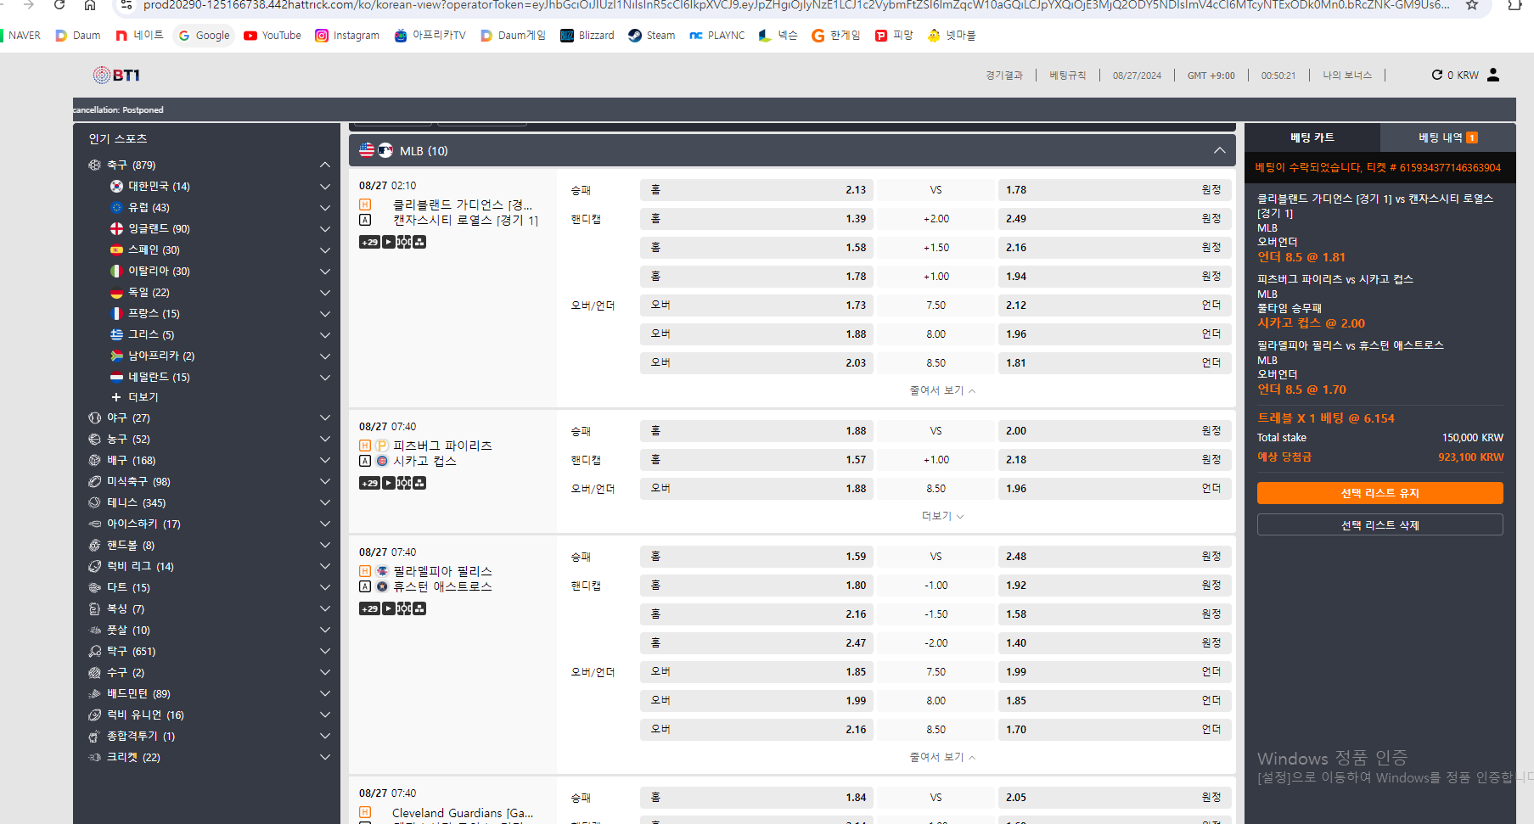Select the Total stake 150,000 KRW value

[1472, 438]
